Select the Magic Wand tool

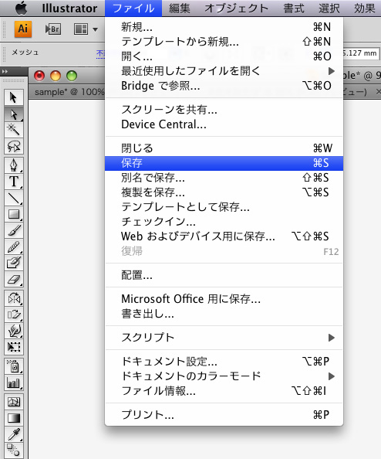click(x=13, y=130)
